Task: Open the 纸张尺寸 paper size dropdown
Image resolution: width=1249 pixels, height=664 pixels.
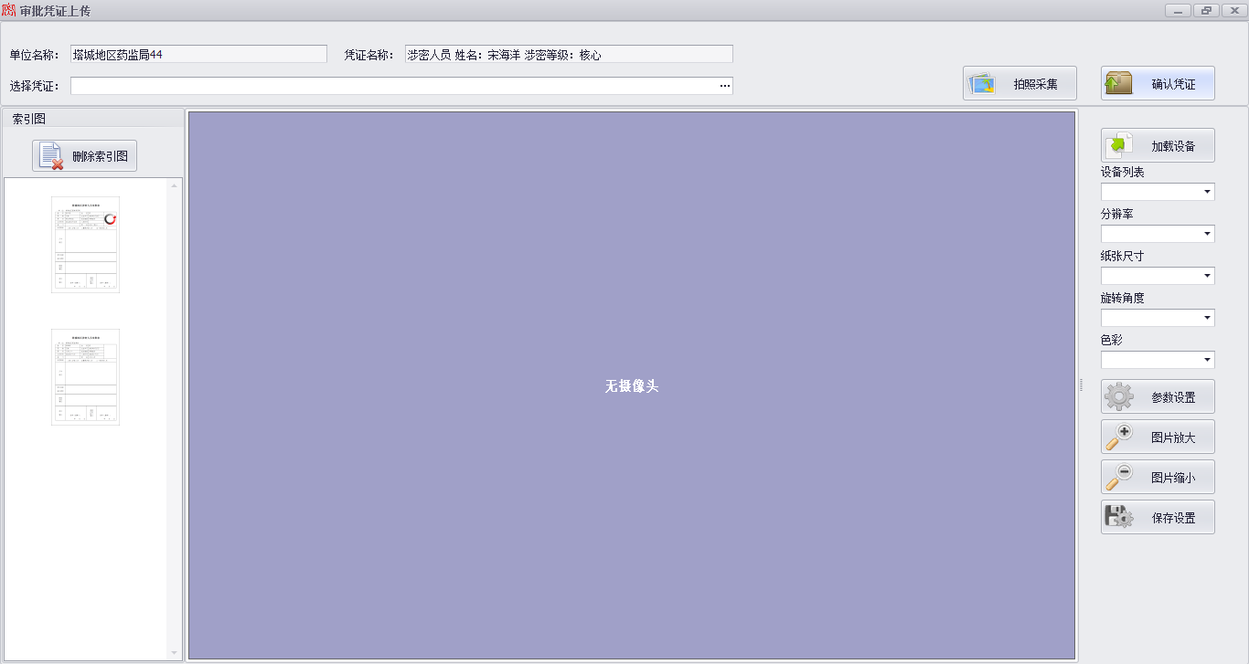Action: point(1207,276)
